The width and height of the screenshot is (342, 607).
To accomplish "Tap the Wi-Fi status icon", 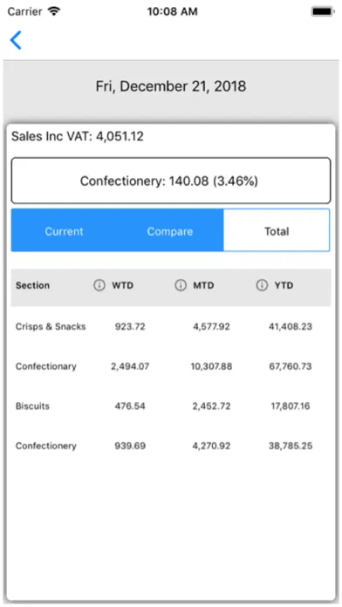I will click(54, 11).
